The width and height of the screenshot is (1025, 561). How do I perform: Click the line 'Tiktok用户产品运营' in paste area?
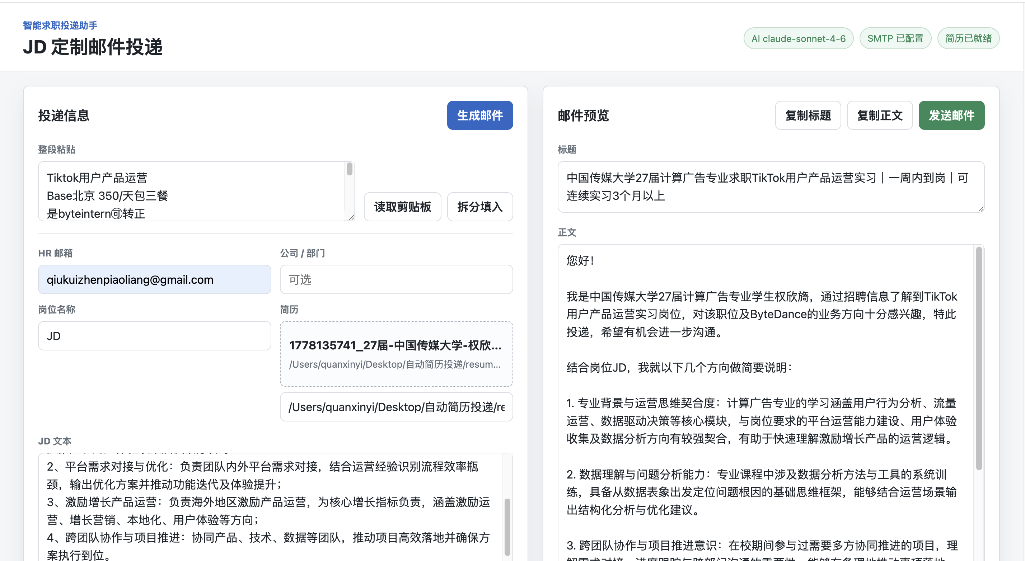pos(97,178)
